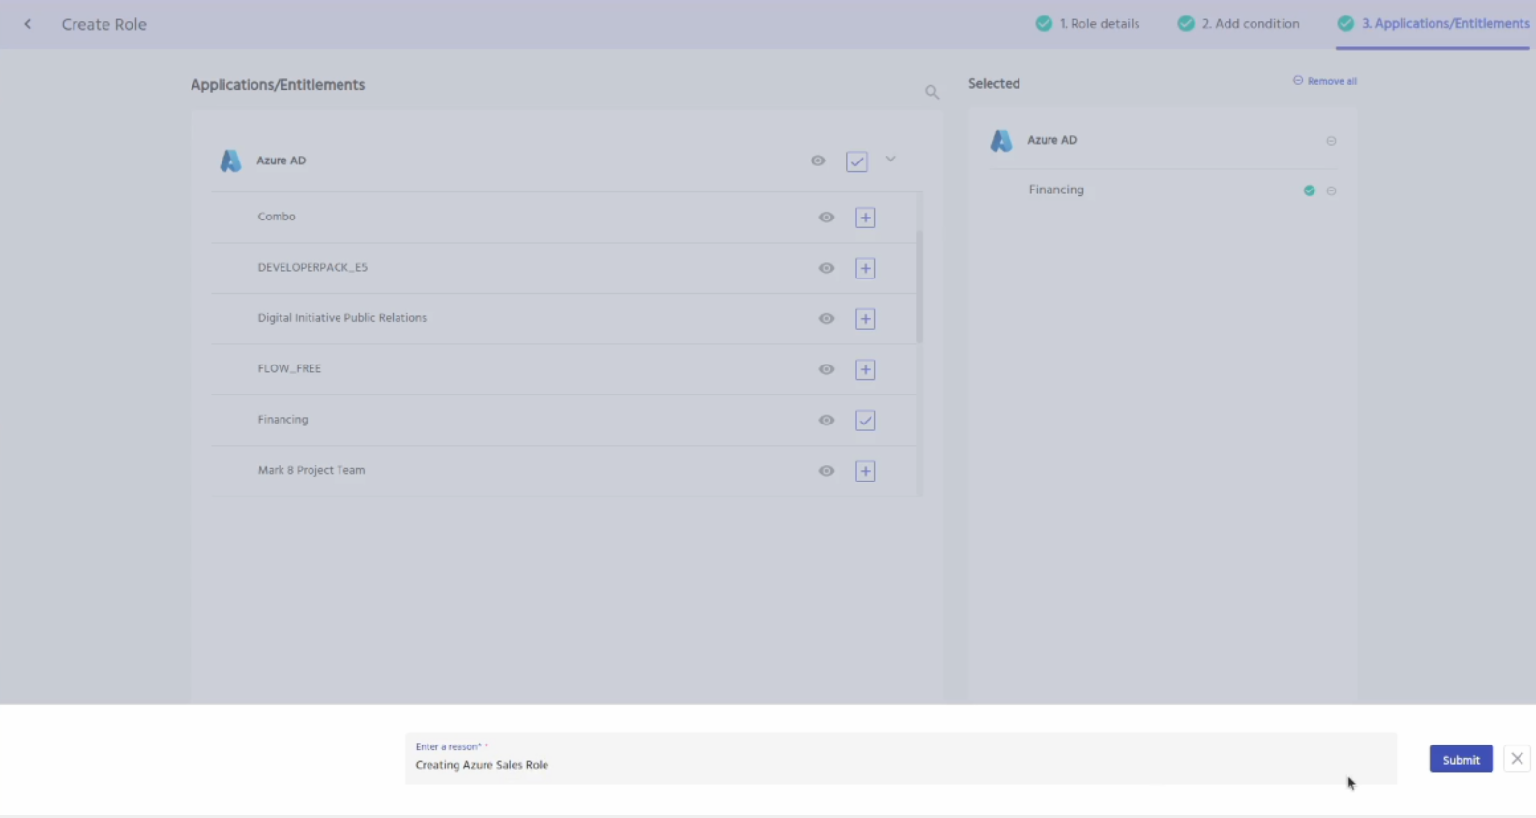Submit the role creation reason

1461,760
